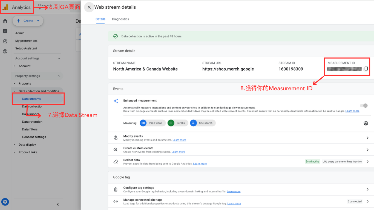Open Admin gear icon at bottom left

click(x=5, y=202)
